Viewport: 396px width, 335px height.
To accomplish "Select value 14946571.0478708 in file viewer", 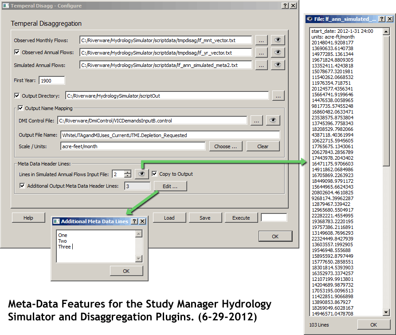I will (x=332, y=314).
